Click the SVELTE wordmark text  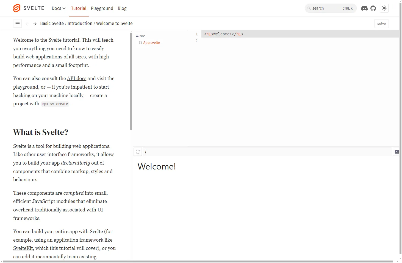tap(34, 8)
